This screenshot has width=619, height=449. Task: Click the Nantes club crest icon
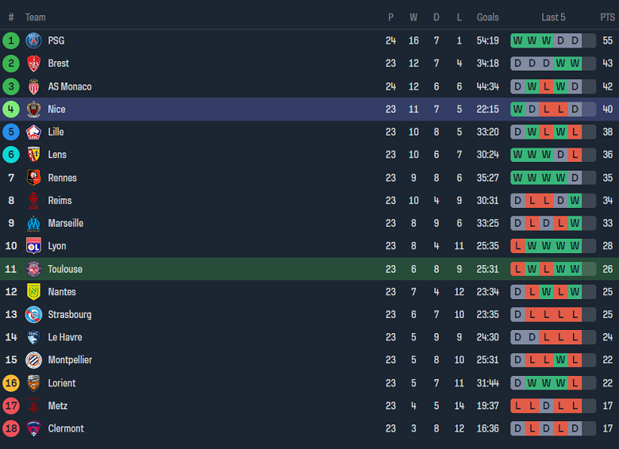click(x=33, y=292)
